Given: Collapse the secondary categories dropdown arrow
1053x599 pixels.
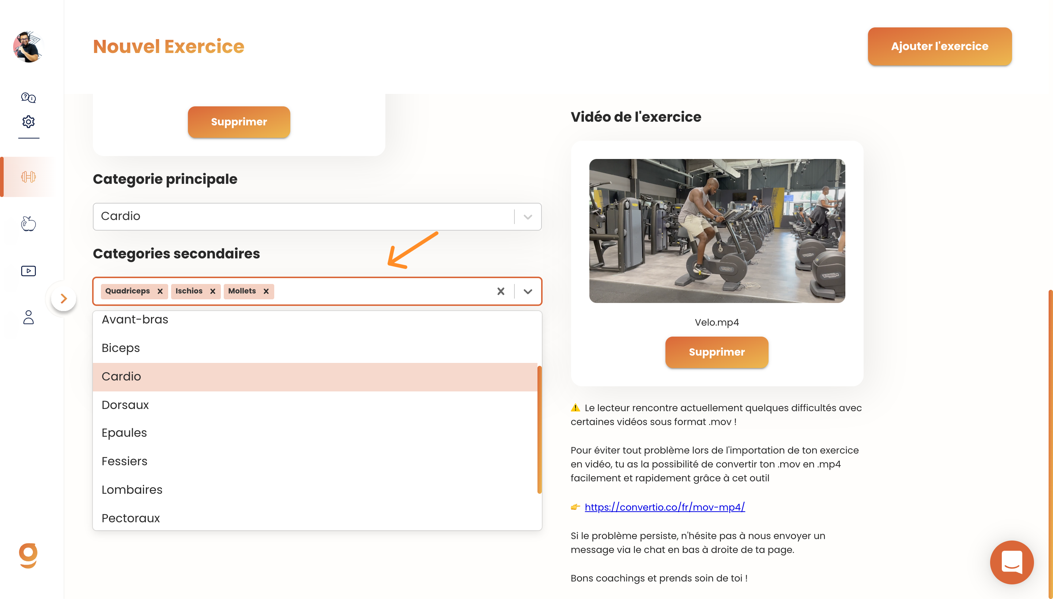Looking at the screenshot, I should point(528,291).
